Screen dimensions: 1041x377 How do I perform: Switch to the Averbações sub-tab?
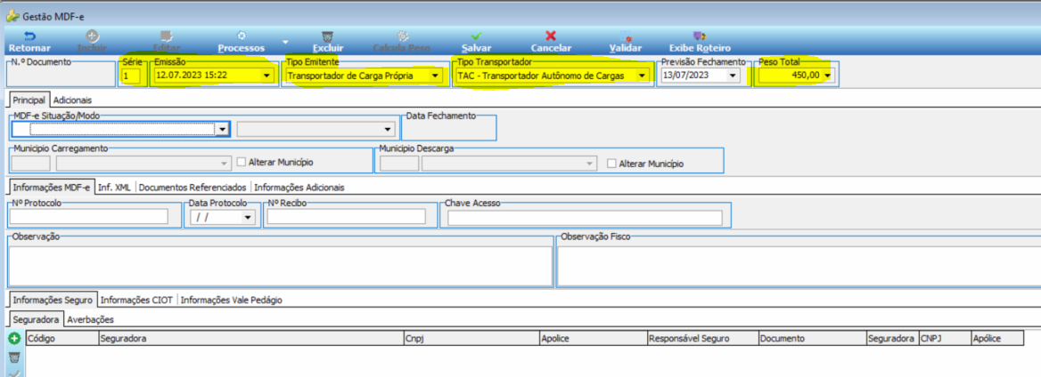click(90, 319)
